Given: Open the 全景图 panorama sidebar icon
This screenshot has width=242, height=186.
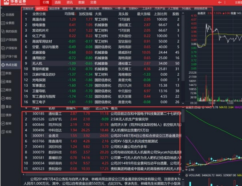Looking at the screenshot, I should tap(3, 23).
